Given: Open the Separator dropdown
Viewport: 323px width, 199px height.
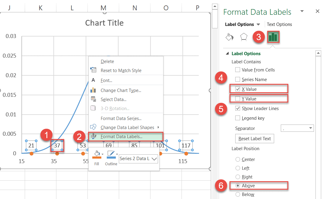Looking at the screenshot, I should 297,128.
